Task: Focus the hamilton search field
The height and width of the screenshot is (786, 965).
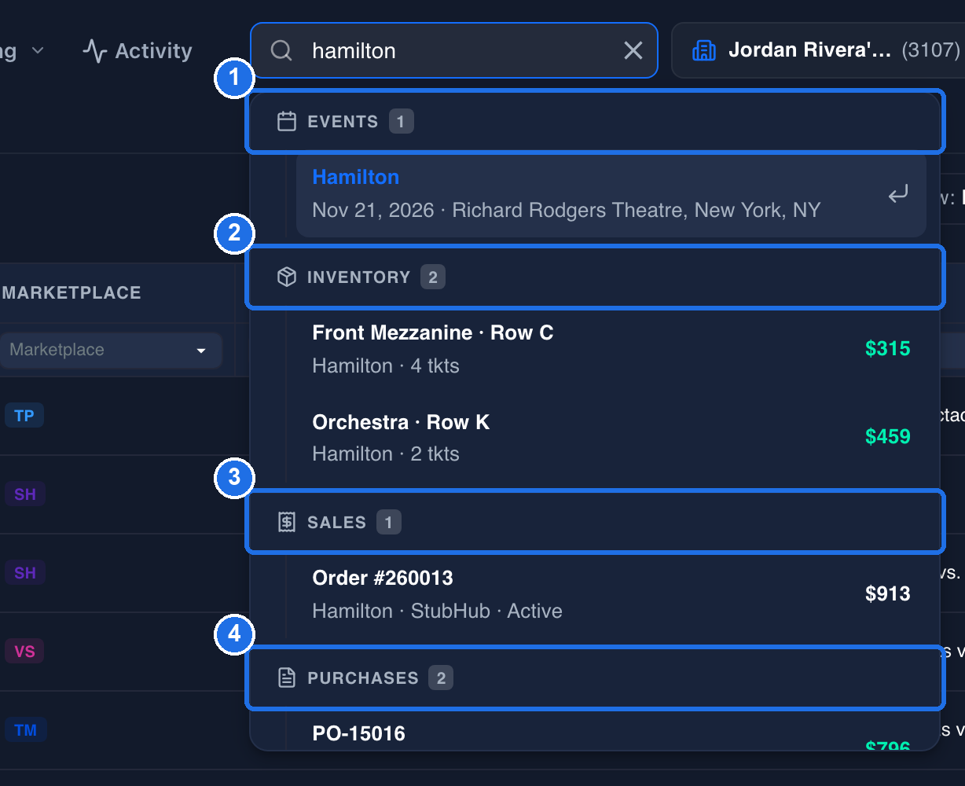Action: (x=454, y=50)
